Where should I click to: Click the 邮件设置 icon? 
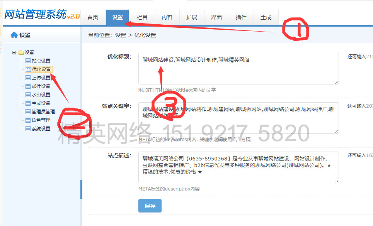point(27,86)
